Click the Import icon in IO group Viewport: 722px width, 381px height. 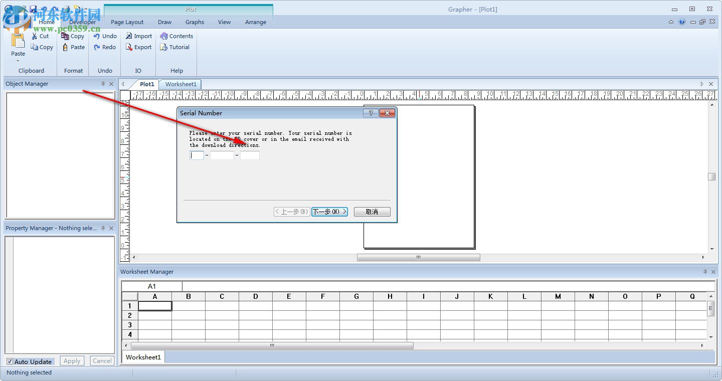pos(129,36)
